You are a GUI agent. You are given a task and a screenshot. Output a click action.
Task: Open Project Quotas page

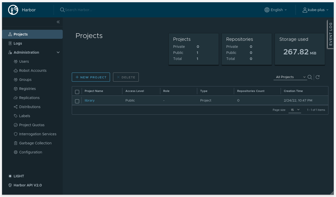coord(32,125)
